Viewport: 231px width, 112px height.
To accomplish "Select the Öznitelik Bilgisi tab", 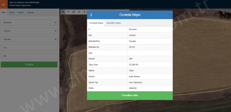I will coord(96,23).
